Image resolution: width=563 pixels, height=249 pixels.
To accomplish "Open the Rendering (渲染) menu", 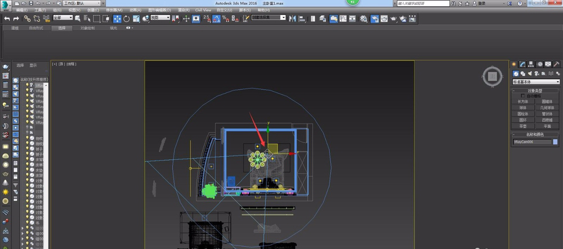I will tap(183, 10).
